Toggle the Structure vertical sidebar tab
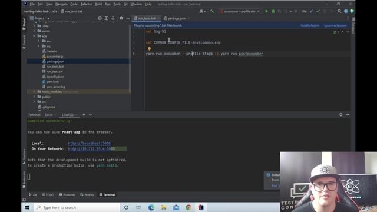This screenshot has width=377, height=212. [24, 157]
